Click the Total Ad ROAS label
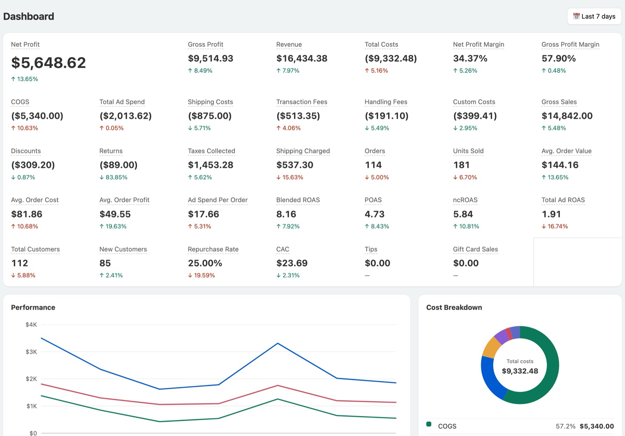 click(563, 200)
